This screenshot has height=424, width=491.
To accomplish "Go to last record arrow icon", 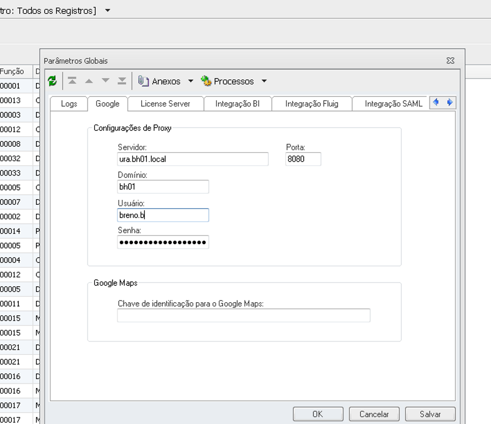I will [x=122, y=81].
